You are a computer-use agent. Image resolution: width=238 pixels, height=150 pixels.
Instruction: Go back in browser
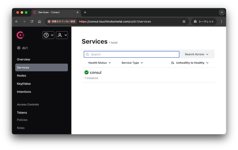(x=17, y=22)
